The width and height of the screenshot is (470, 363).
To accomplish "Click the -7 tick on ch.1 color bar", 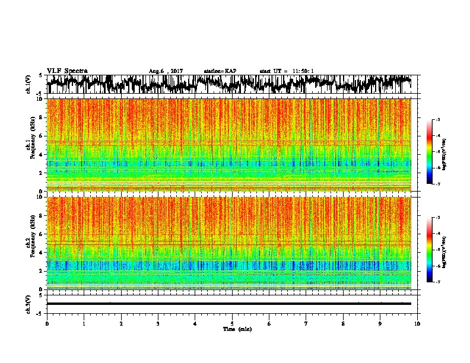I will tap(438, 184).
